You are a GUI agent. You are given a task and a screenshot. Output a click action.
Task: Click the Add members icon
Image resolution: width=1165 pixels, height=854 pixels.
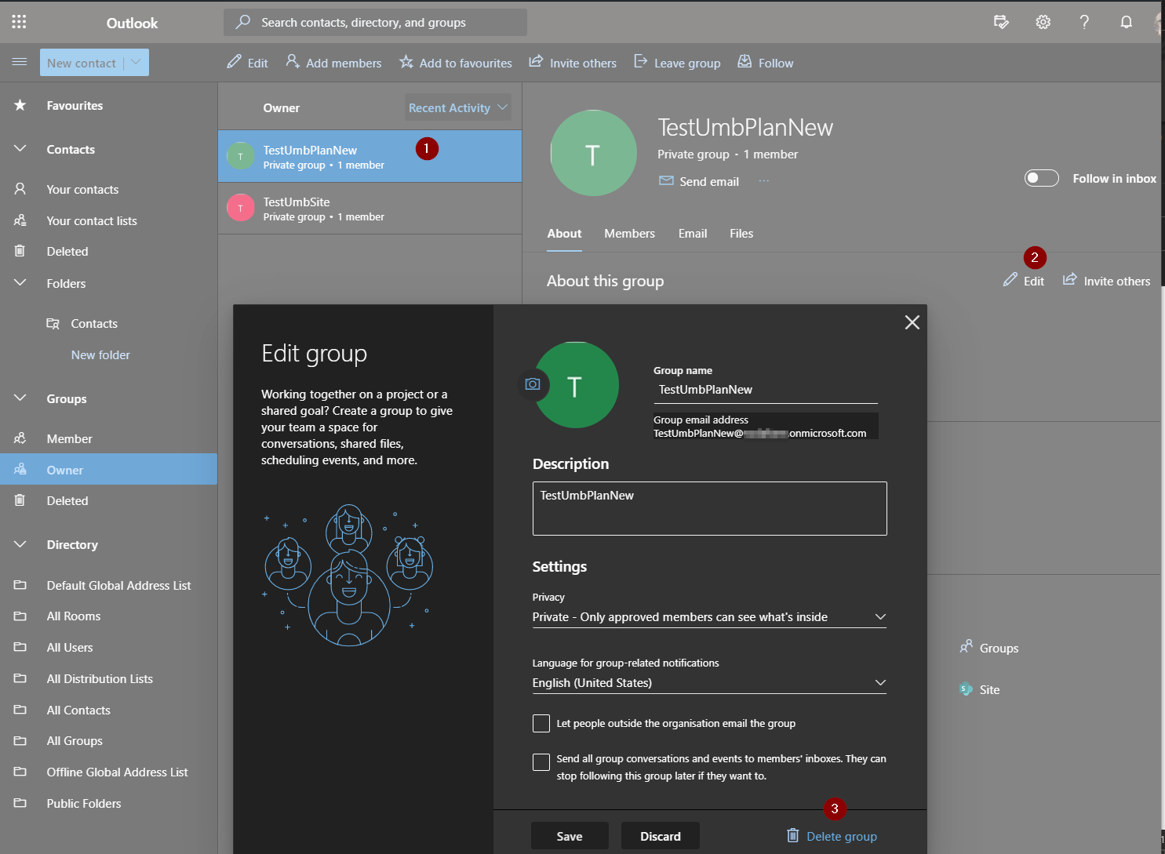(x=292, y=62)
